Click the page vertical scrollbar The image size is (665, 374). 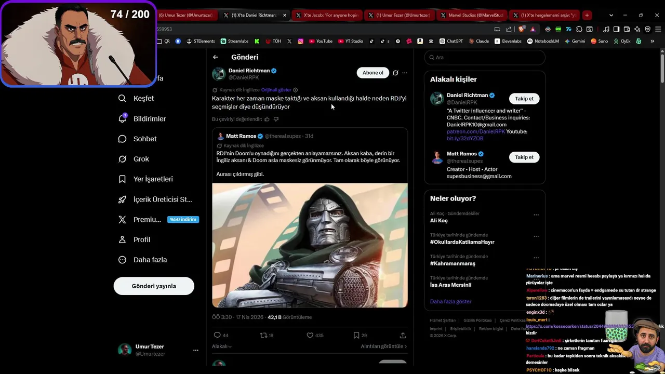662,68
